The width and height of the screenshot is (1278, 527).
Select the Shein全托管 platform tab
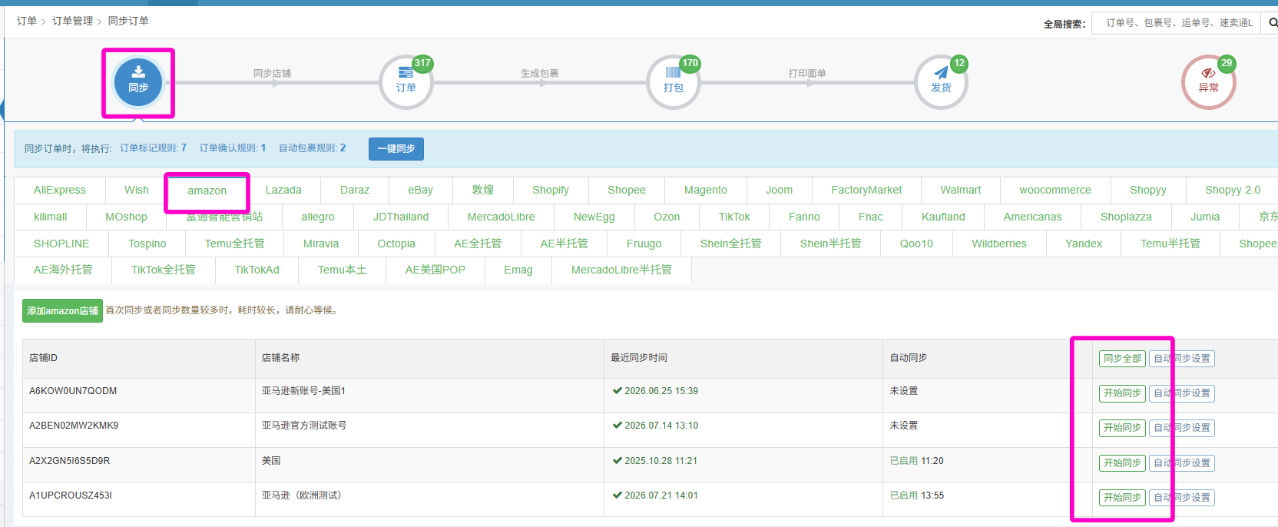(x=730, y=244)
